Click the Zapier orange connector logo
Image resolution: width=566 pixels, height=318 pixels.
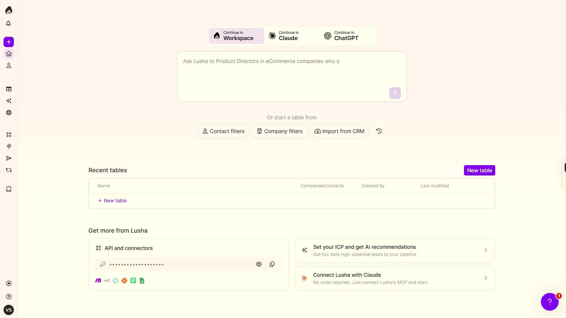(x=124, y=281)
